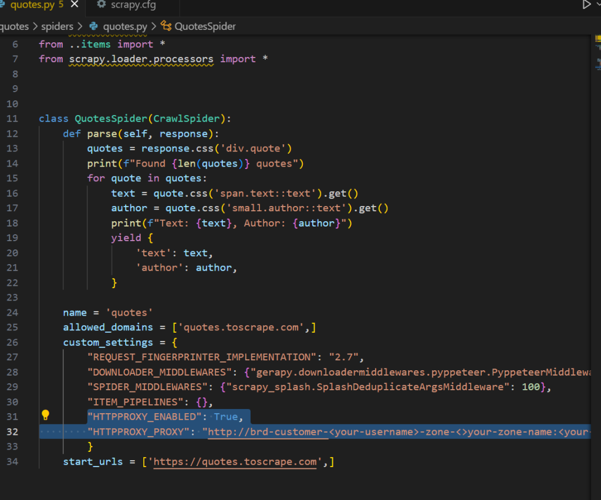Click the https://quotes.toscrape.com URL in start_urls
Screen dimensions: 601x500
235,462
